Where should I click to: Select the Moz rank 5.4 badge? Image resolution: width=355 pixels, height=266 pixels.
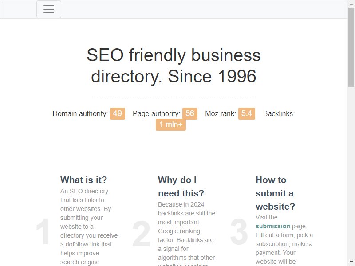(247, 113)
